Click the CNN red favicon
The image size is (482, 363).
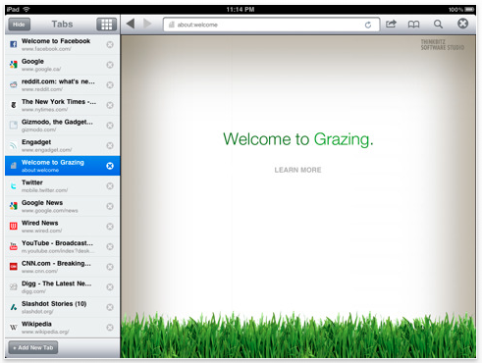(14, 267)
